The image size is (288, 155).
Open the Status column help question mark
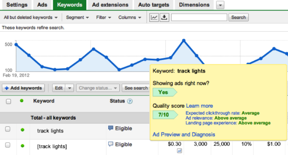coord(130,101)
